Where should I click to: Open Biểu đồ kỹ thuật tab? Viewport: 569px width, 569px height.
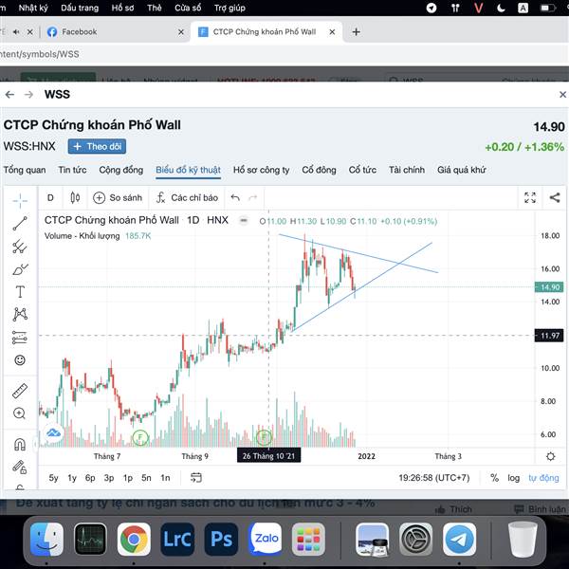188,170
